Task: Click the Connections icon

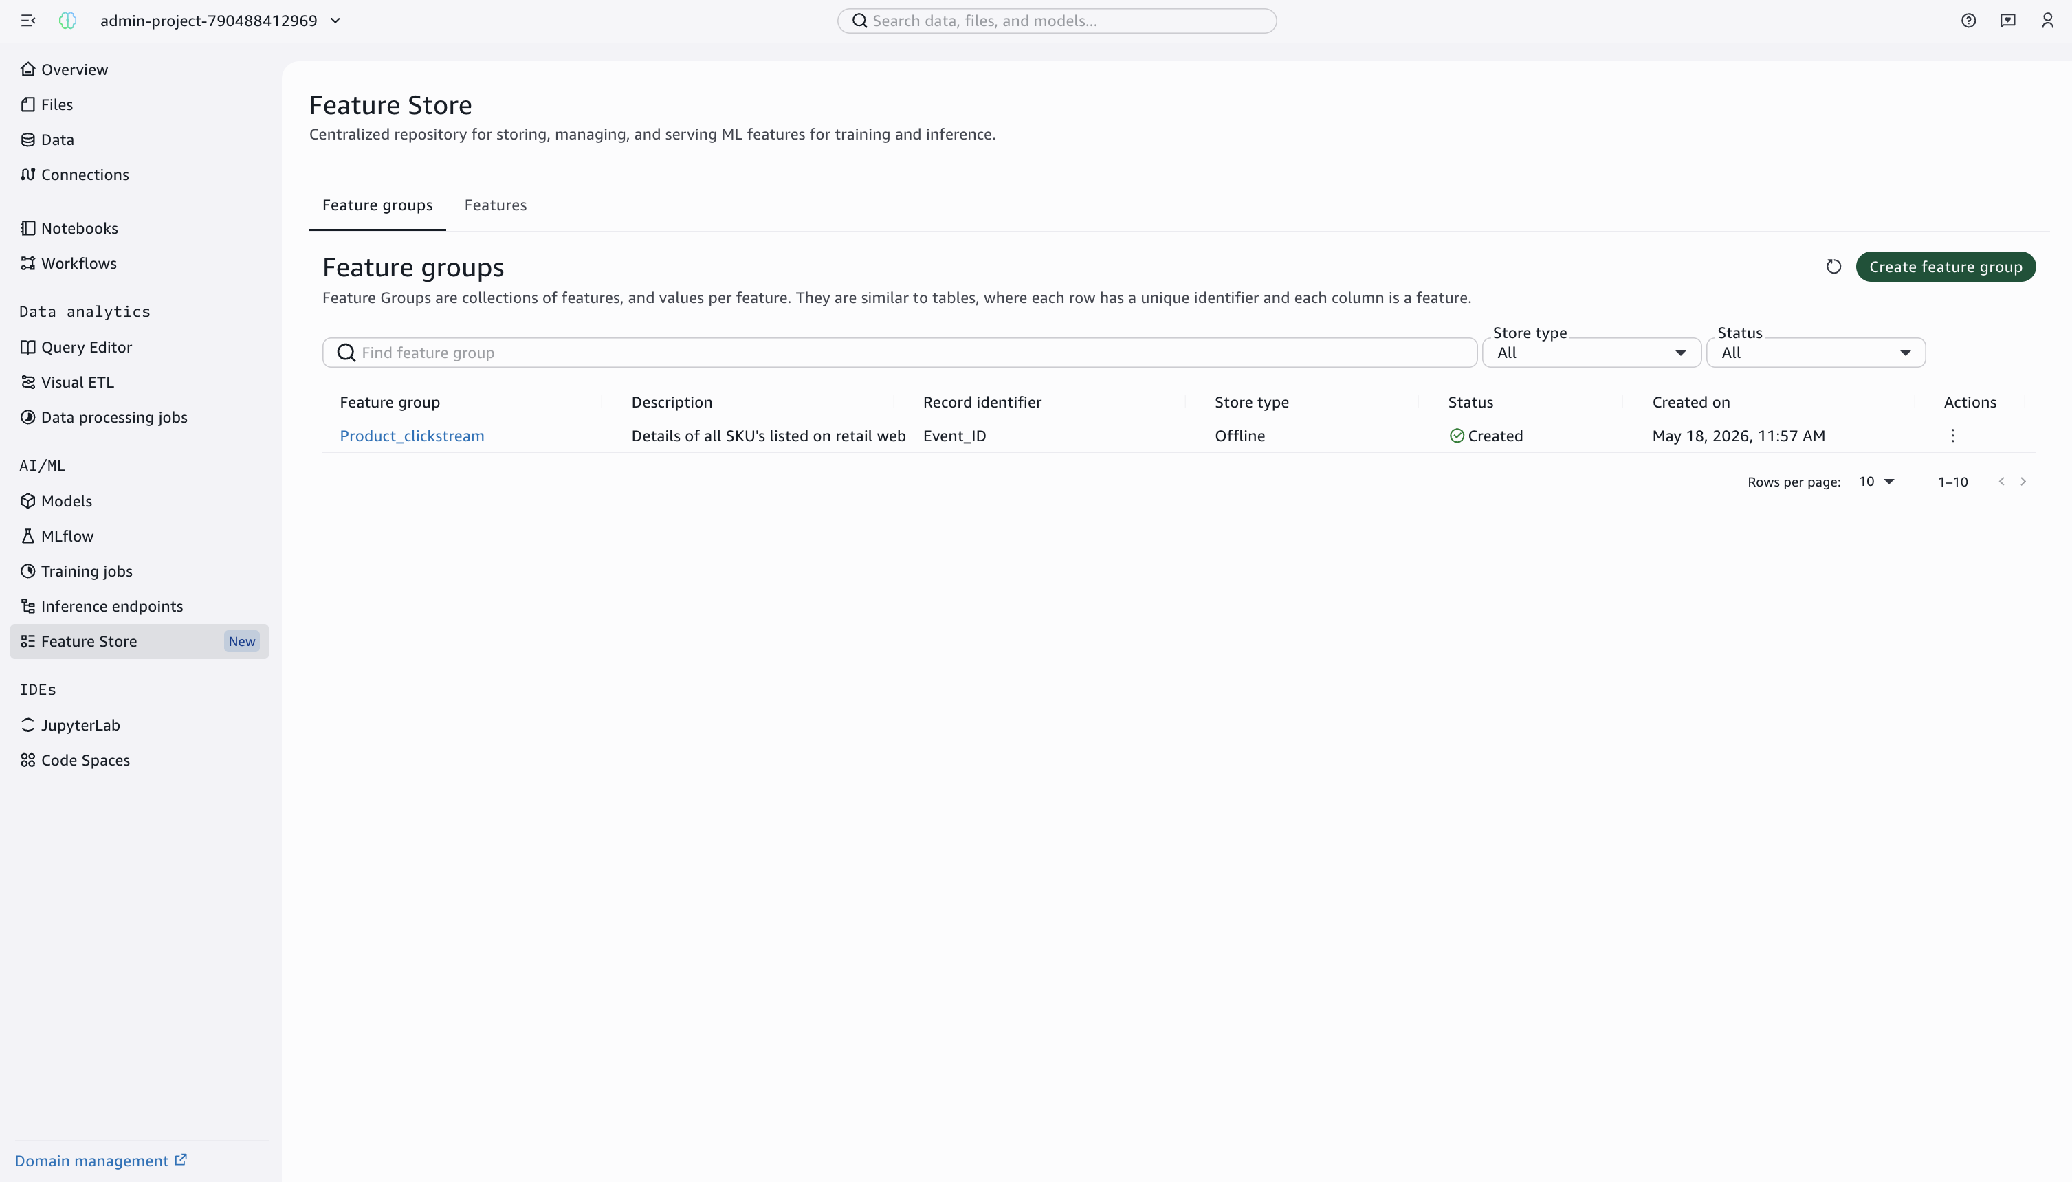Action: (x=28, y=175)
